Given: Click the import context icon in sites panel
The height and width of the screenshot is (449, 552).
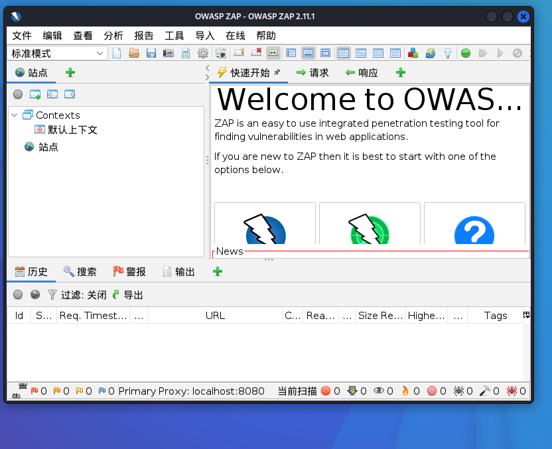Looking at the screenshot, I should pos(52,94).
